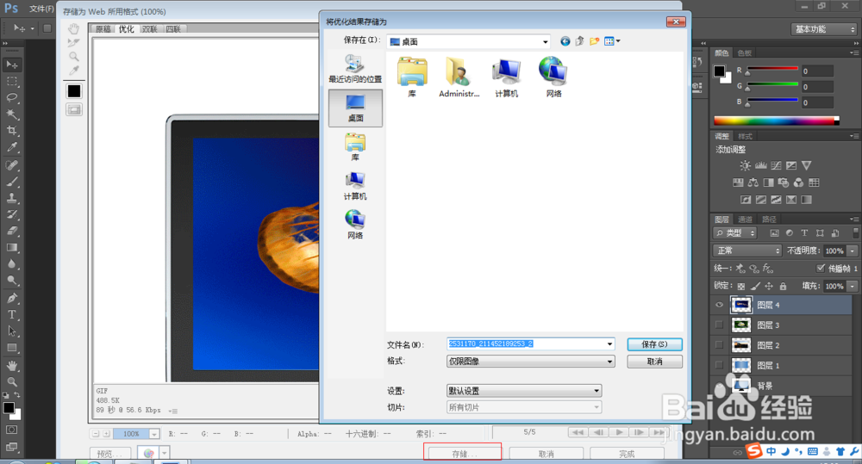This screenshot has height=464, width=862.
Task: Click the 完成 button
Action: tap(627, 454)
